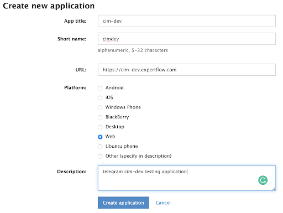The image size is (283, 213).
Task: Focus the App title input field
Action: 187,21
